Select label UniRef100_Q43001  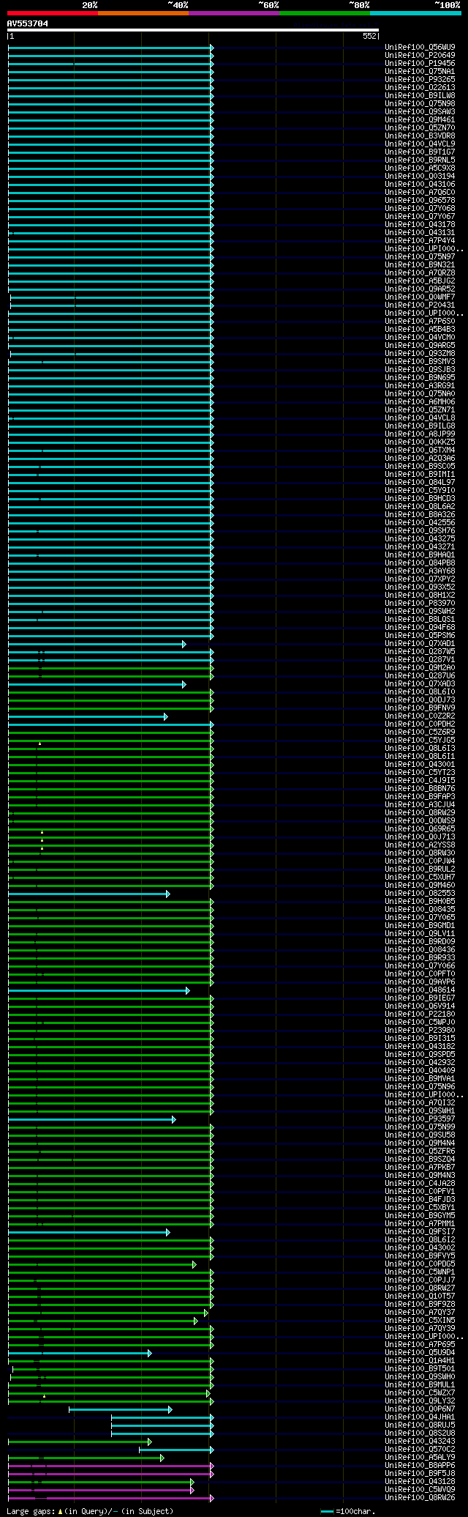[x=420, y=764]
